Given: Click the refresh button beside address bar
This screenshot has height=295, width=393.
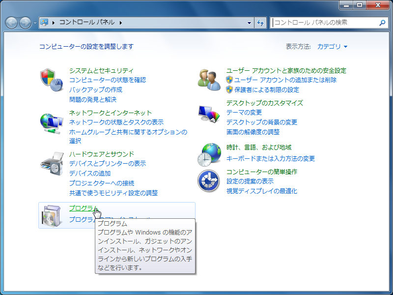Looking at the screenshot, I should pyautogui.click(x=260, y=23).
